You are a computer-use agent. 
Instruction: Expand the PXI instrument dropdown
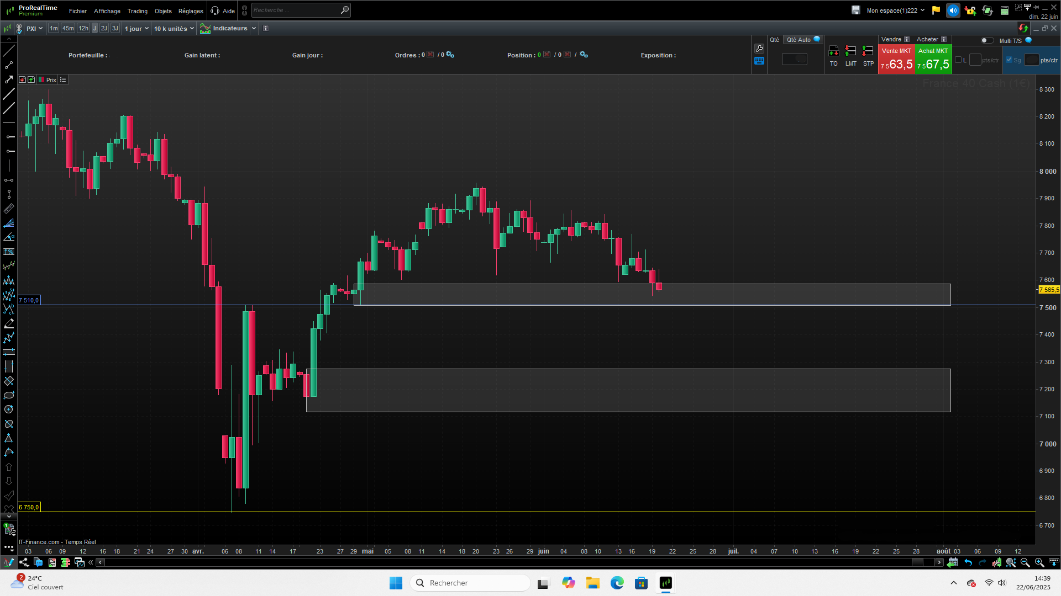click(x=34, y=28)
